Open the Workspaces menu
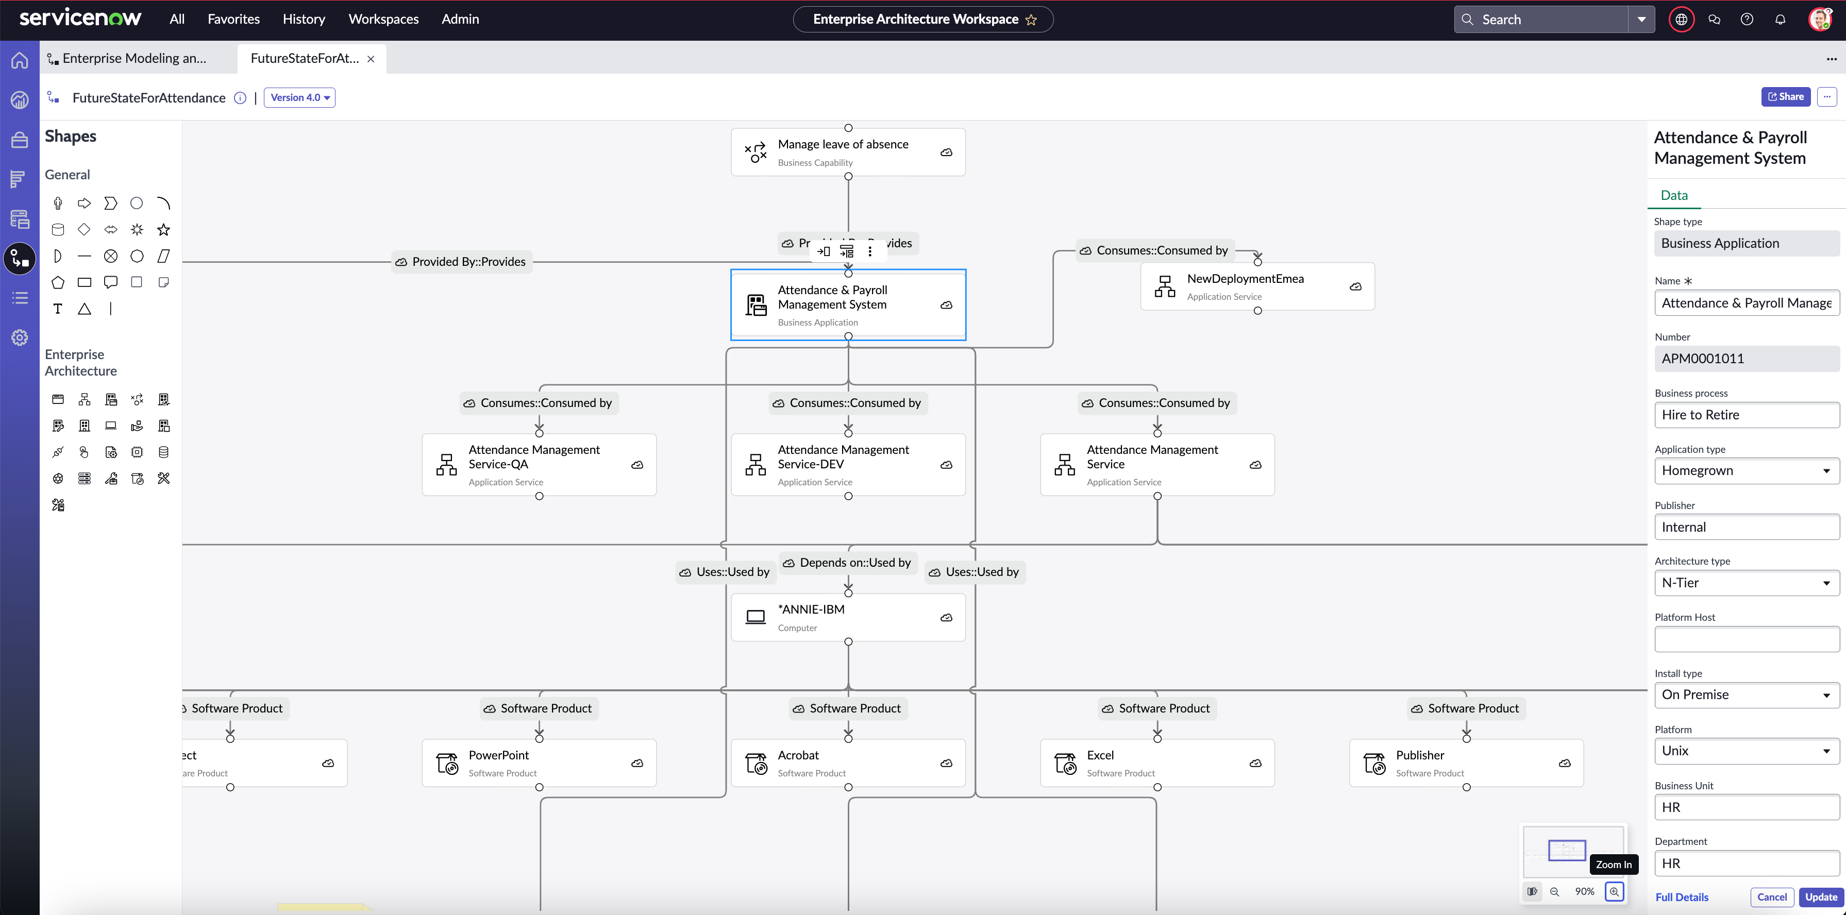The image size is (1846, 915). 383,20
